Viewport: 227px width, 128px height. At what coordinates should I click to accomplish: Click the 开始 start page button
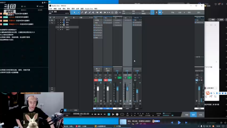(173, 13)
